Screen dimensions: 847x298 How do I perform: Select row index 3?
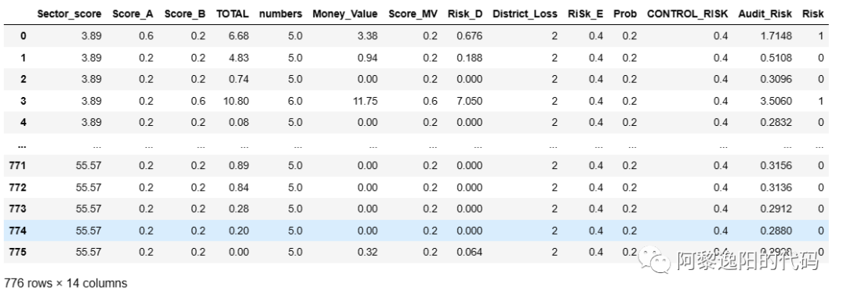tap(24, 101)
